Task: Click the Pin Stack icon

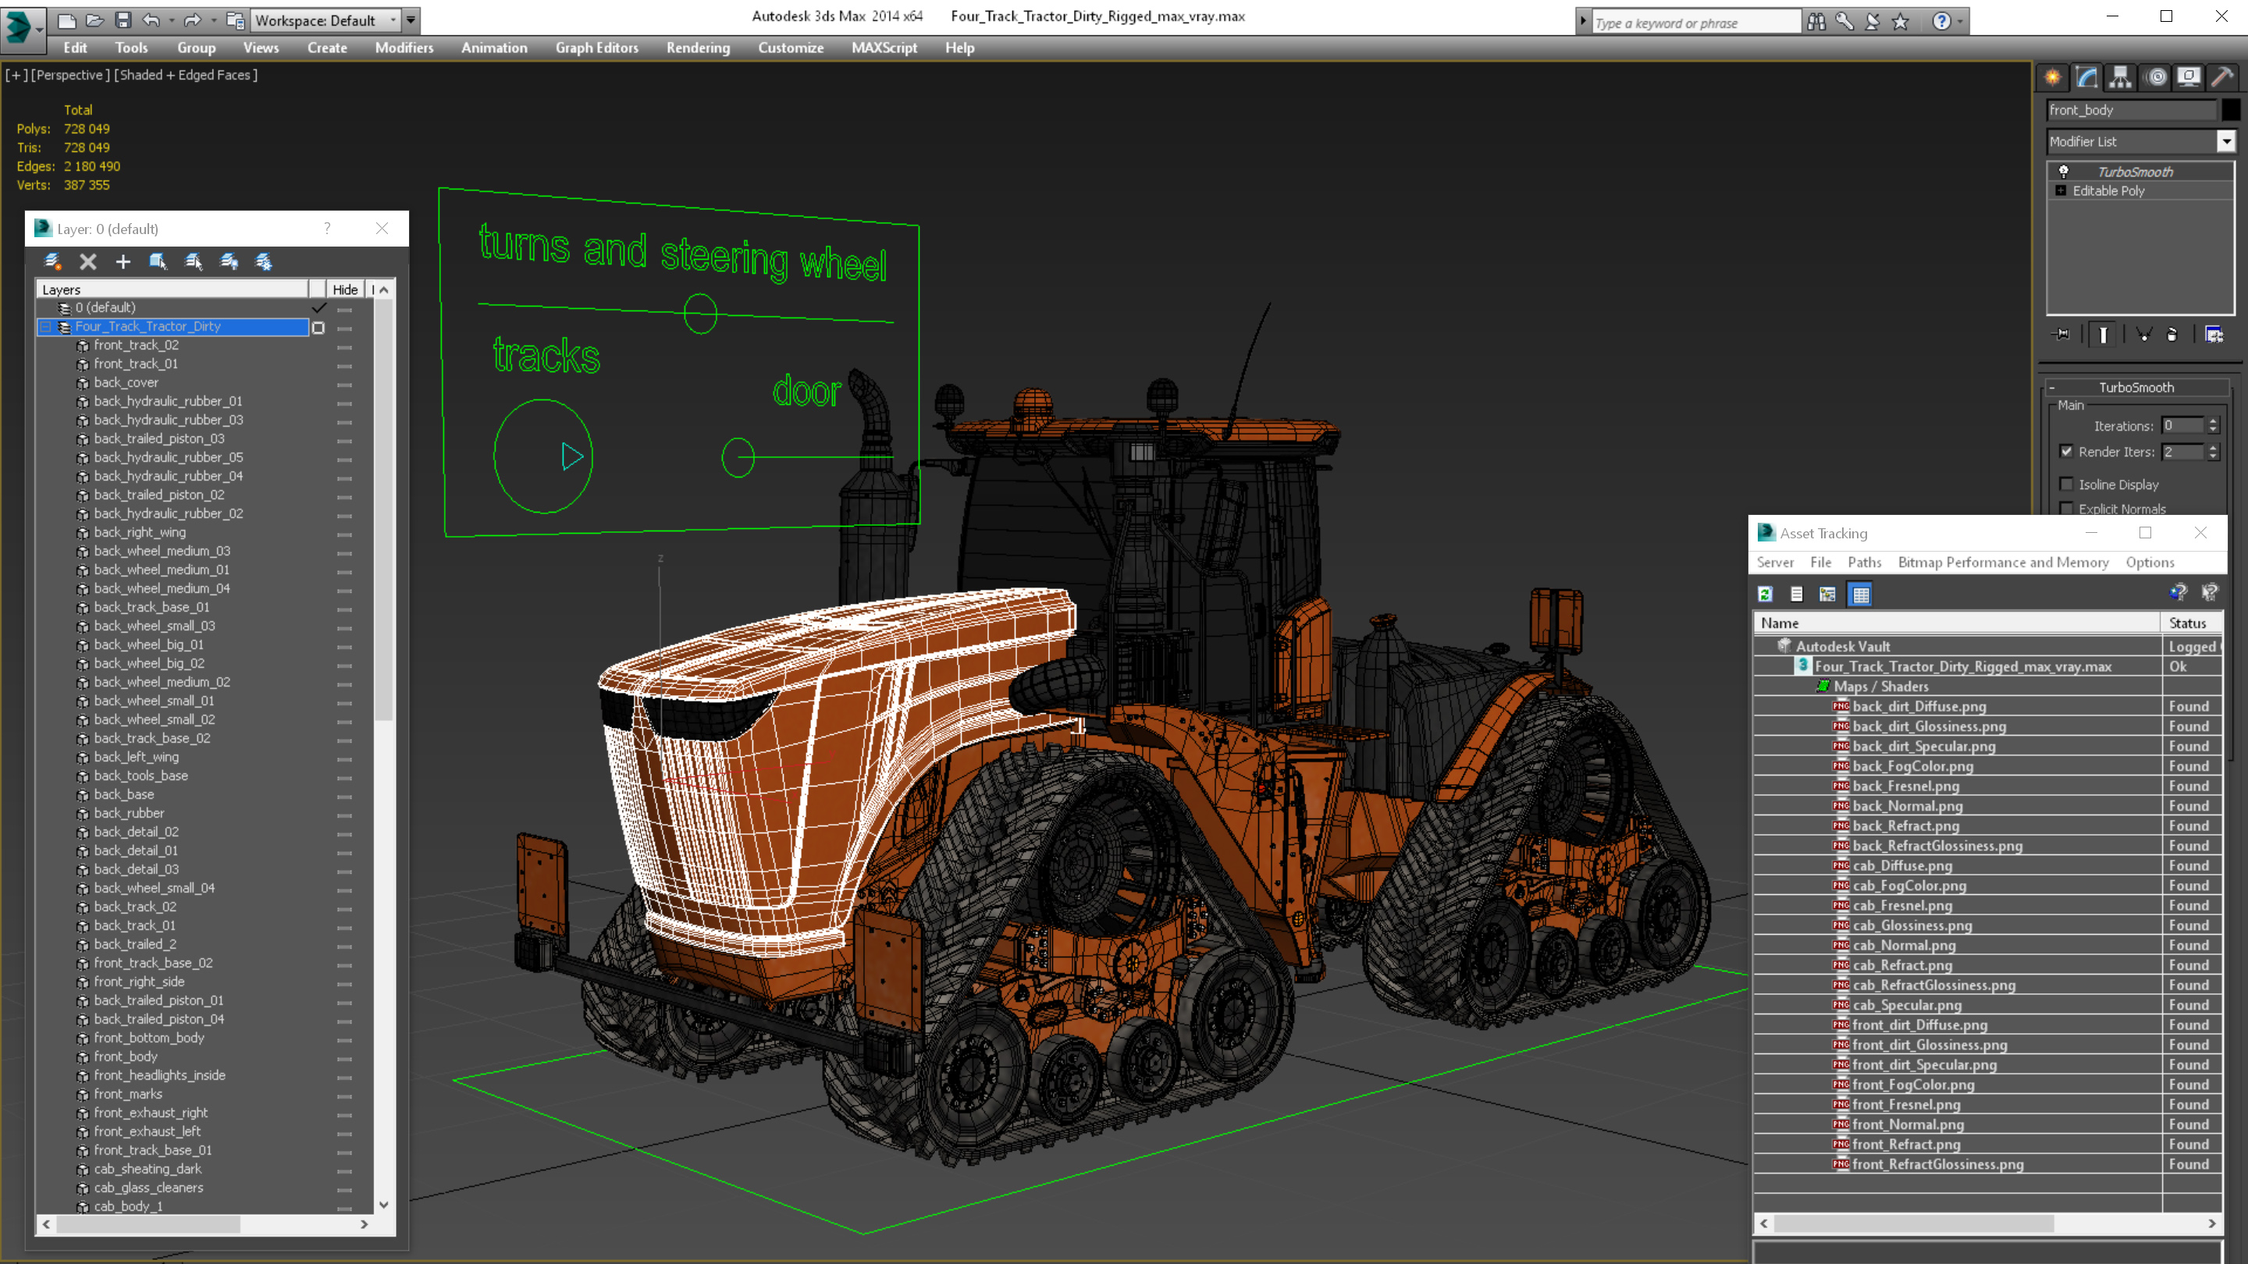Action: tap(2062, 334)
